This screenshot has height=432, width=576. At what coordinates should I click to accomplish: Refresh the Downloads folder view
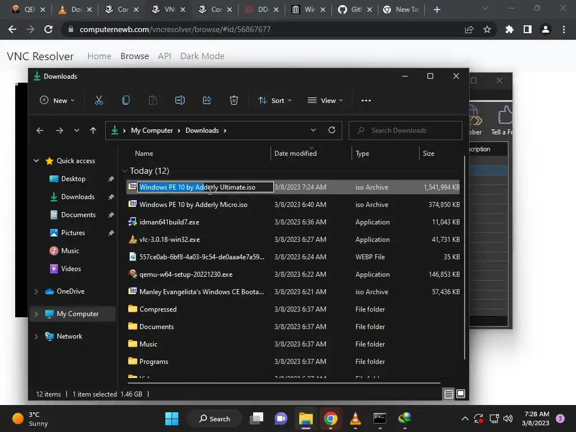332,130
